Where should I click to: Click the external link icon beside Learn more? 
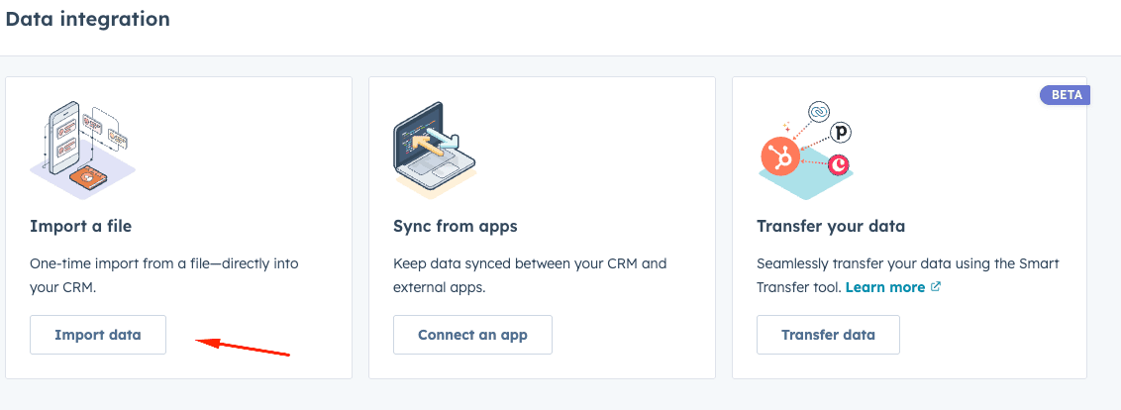coord(936,287)
